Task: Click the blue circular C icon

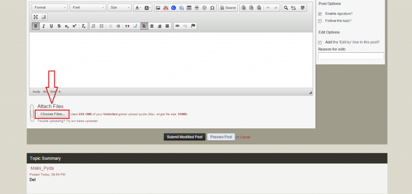Action: click(x=173, y=8)
